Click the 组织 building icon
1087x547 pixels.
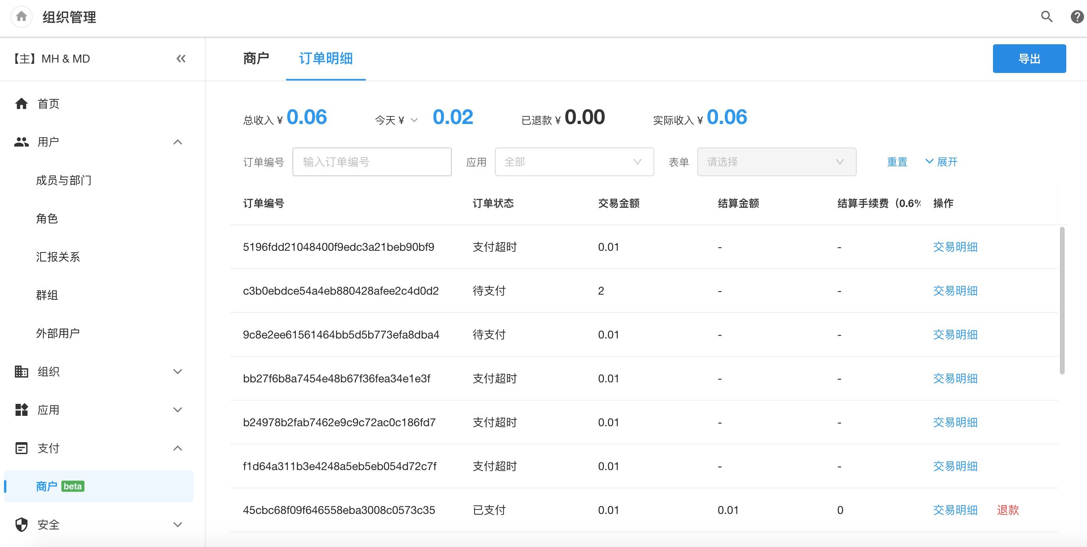pyautogui.click(x=22, y=372)
